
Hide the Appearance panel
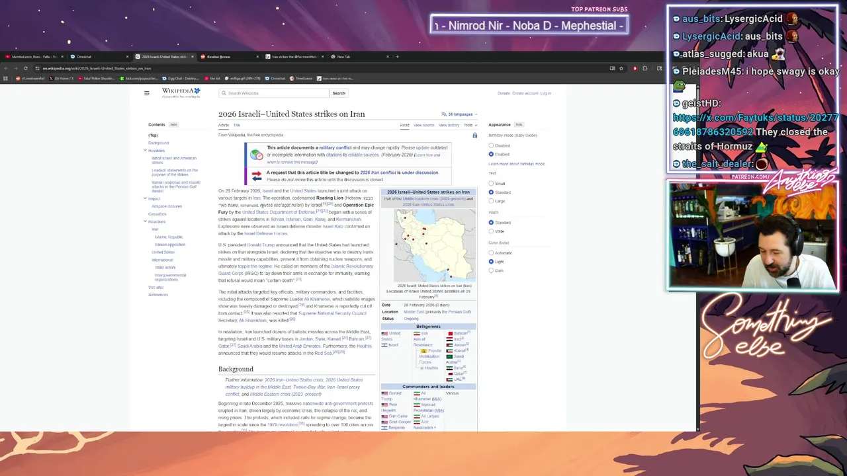point(519,125)
